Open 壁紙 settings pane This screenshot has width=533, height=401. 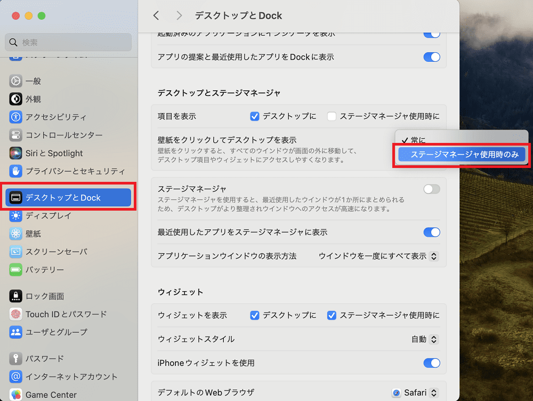pos(68,234)
